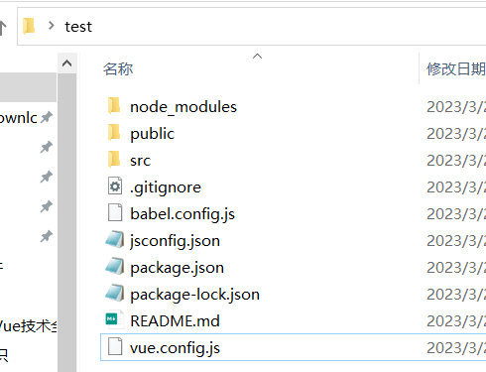486x372 pixels.
Task: Go up one folder with the up arrow
Action: click(3, 28)
